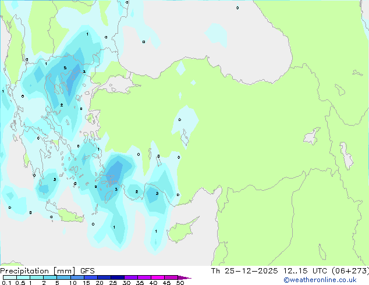This screenshot has width=369, height=285.
Task: Click the 25–30 mm dark navy legend swatch
Action: click(118, 277)
